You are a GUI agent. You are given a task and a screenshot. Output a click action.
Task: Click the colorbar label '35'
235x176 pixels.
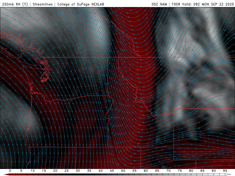click(x=89, y=171)
